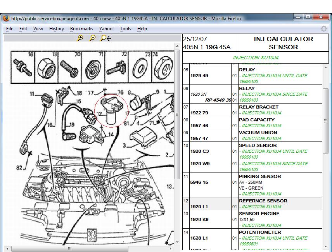Click the parts list scrollbar thumb
This screenshot has width=332, height=252.
tap(326, 121)
